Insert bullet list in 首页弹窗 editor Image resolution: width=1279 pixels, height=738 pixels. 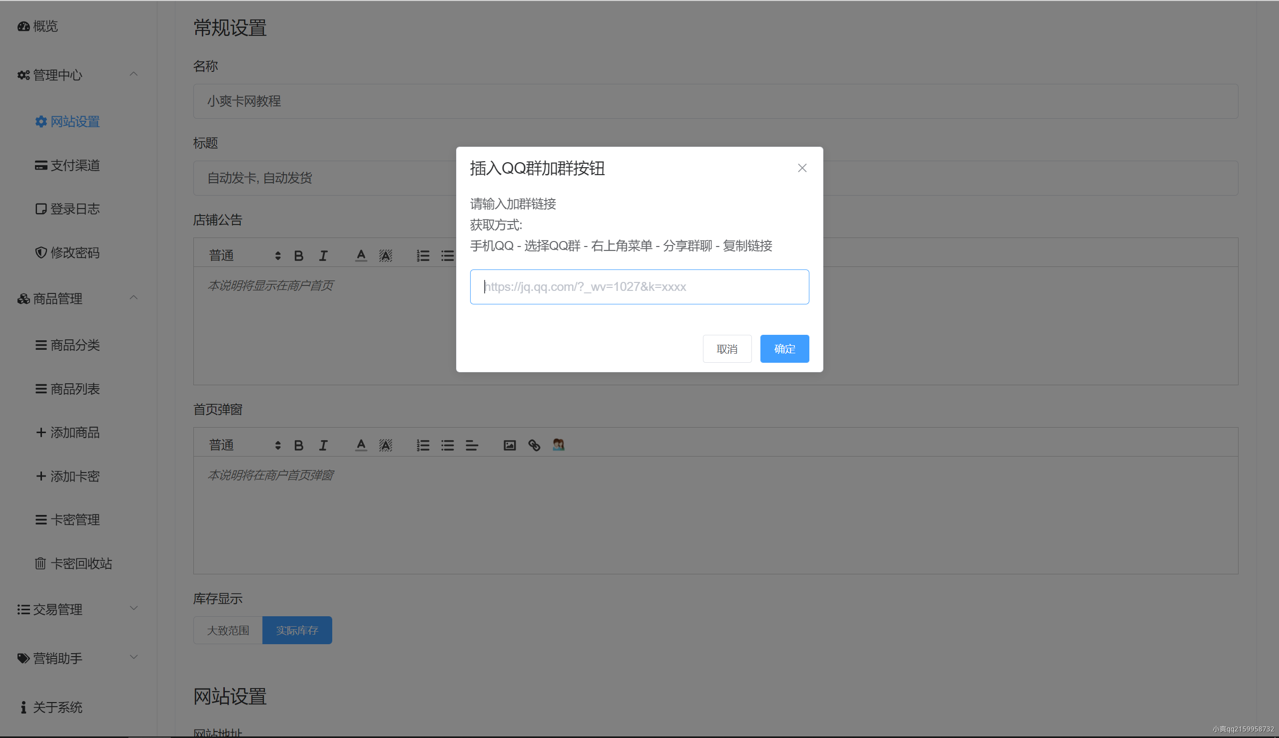pyautogui.click(x=448, y=446)
